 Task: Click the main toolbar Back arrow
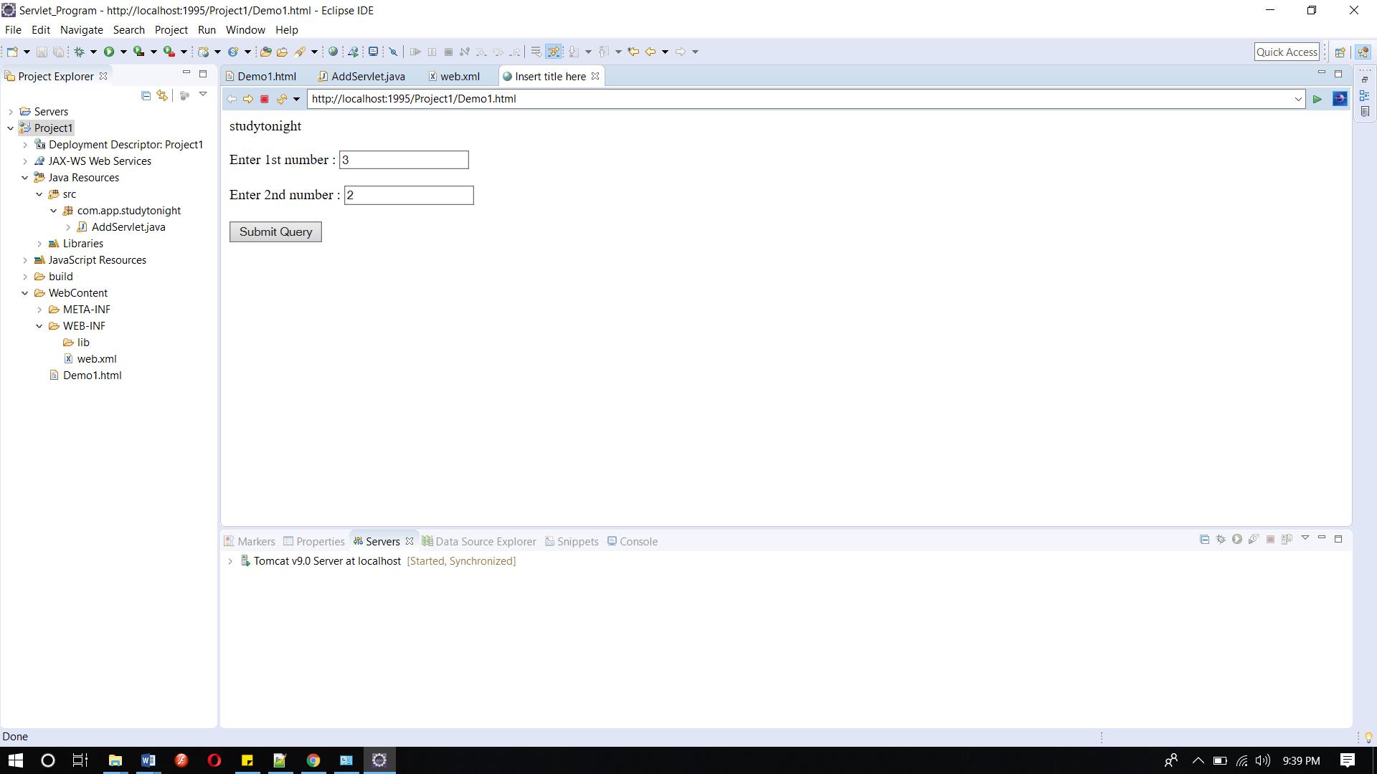coord(650,52)
